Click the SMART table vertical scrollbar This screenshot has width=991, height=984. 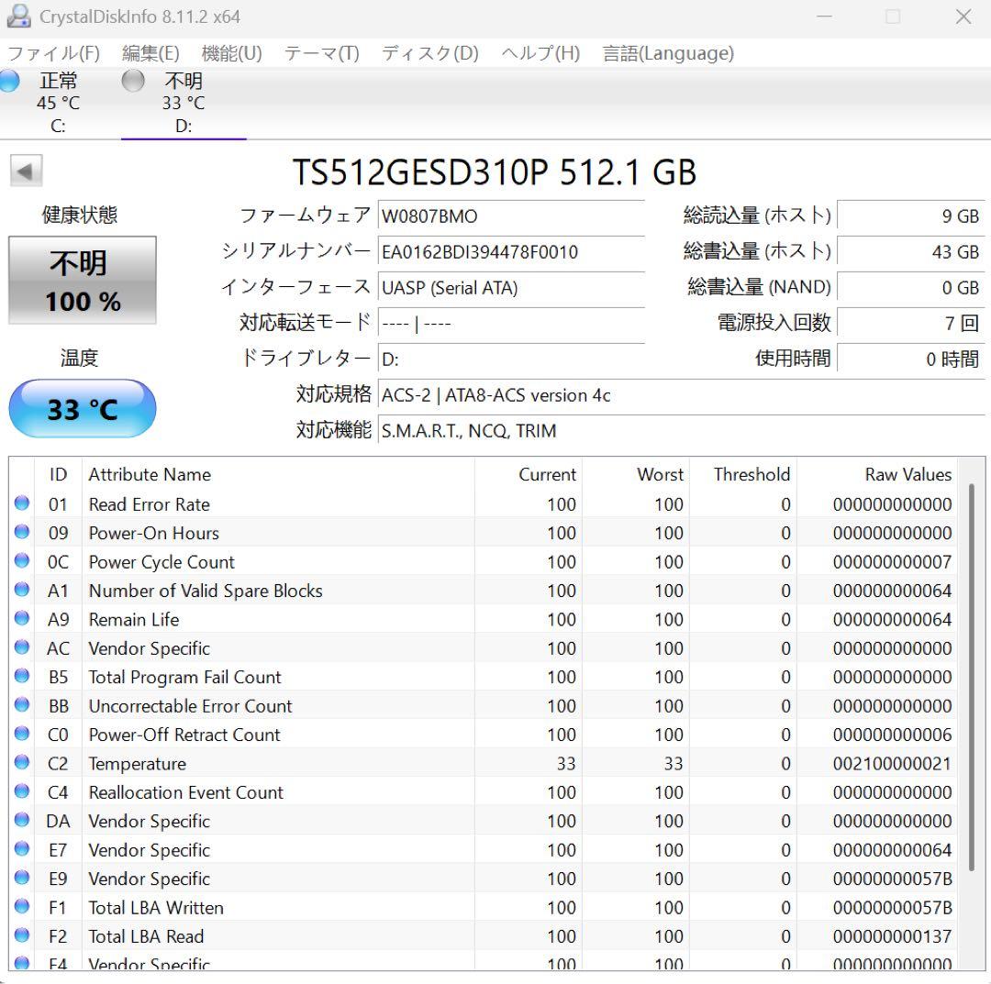(972, 676)
